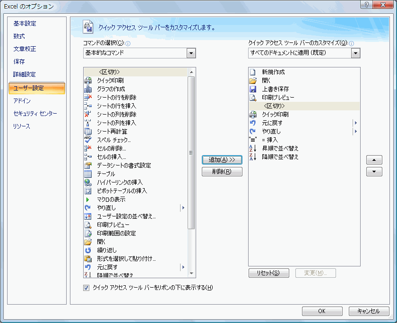Click the シートの列を削除 icon
Image resolution: width=397 pixels, height=323 pixels.
pos(88,115)
